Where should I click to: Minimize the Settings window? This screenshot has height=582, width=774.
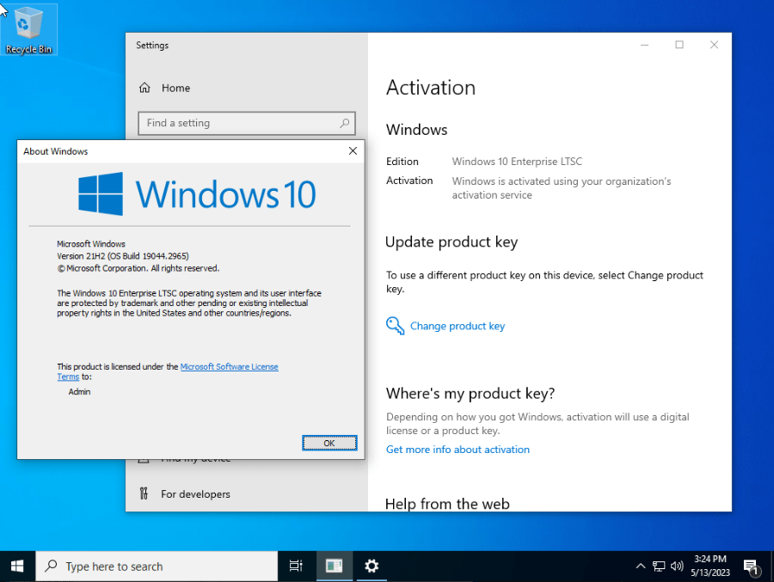pos(644,45)
